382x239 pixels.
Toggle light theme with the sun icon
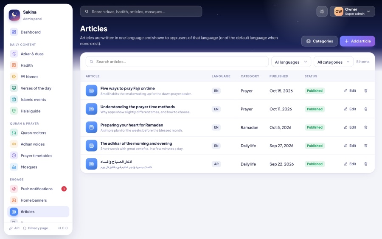(x=322, y=11)
